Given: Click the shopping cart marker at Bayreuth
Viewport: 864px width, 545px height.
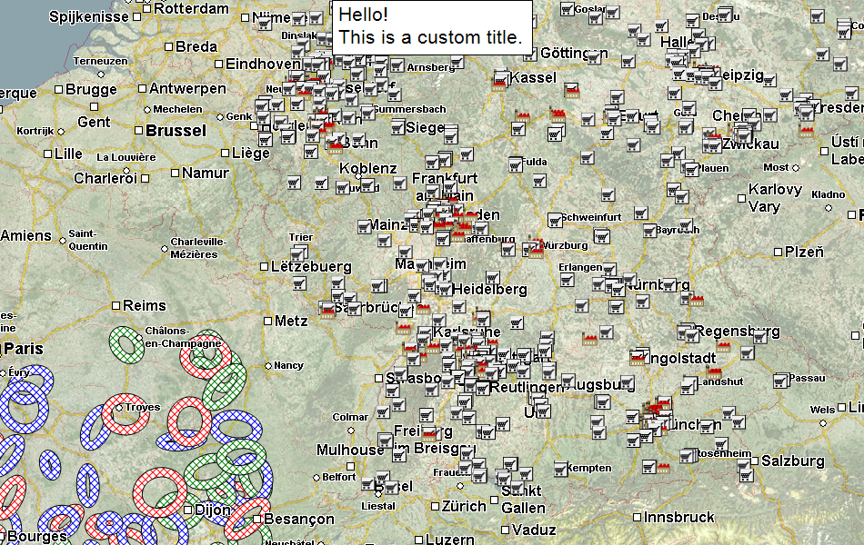Looking at the screenshot, I should click(x=650, y=232).
